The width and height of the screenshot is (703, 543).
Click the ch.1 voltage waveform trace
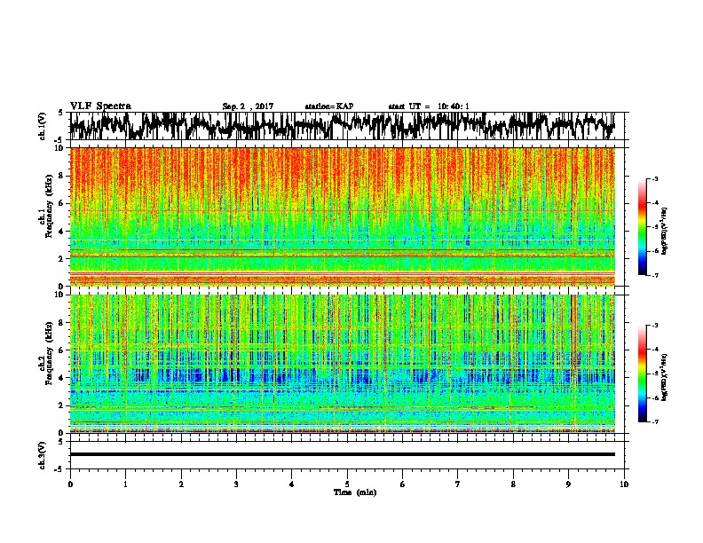click(342, 126)
